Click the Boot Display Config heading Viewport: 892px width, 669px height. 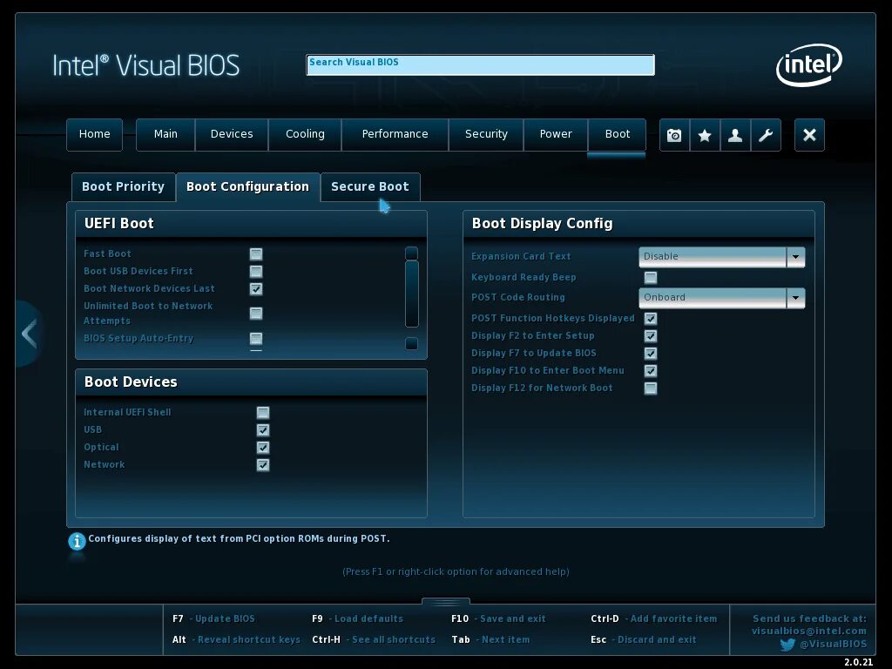pyautogui.click(x=542, y=224)
